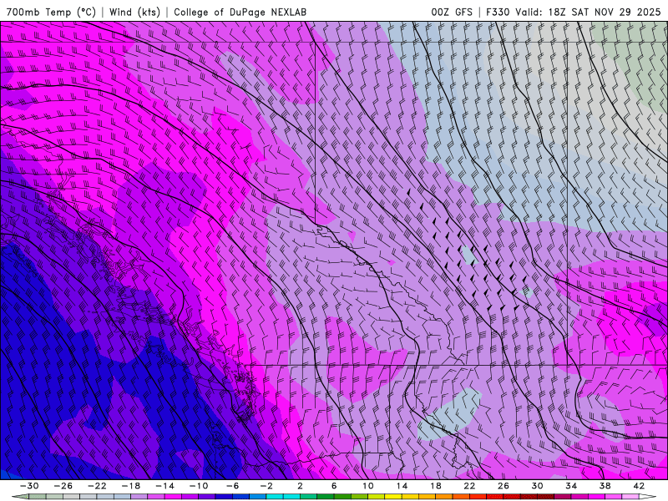Click the cyan swatch between the -2 and 2 labels
The image size is (668, 501).
pyautogui.click(x=283, y=497)
